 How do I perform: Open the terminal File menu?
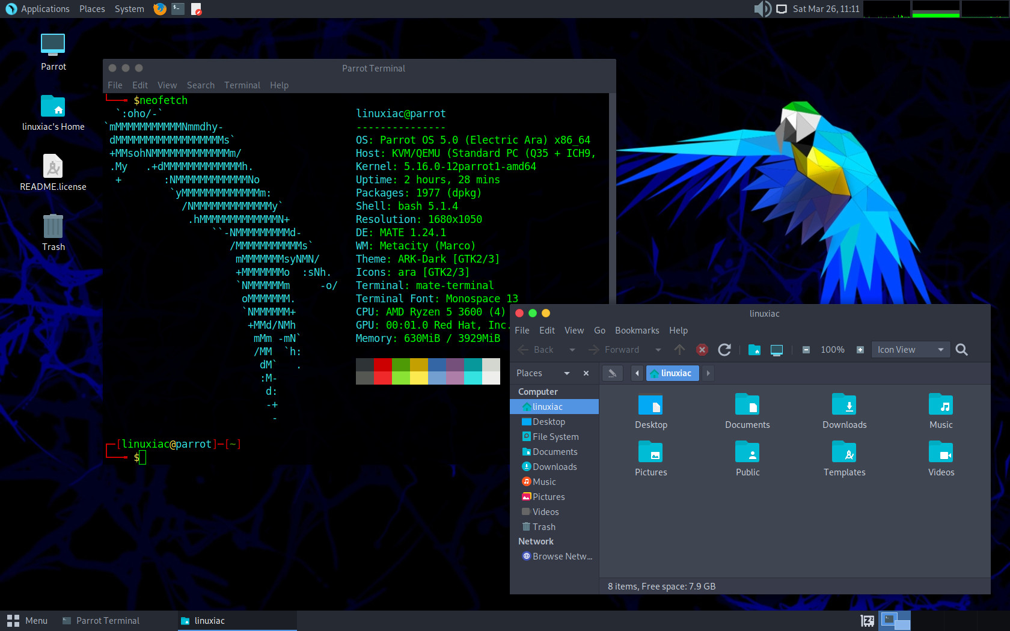tap(115, 85)
